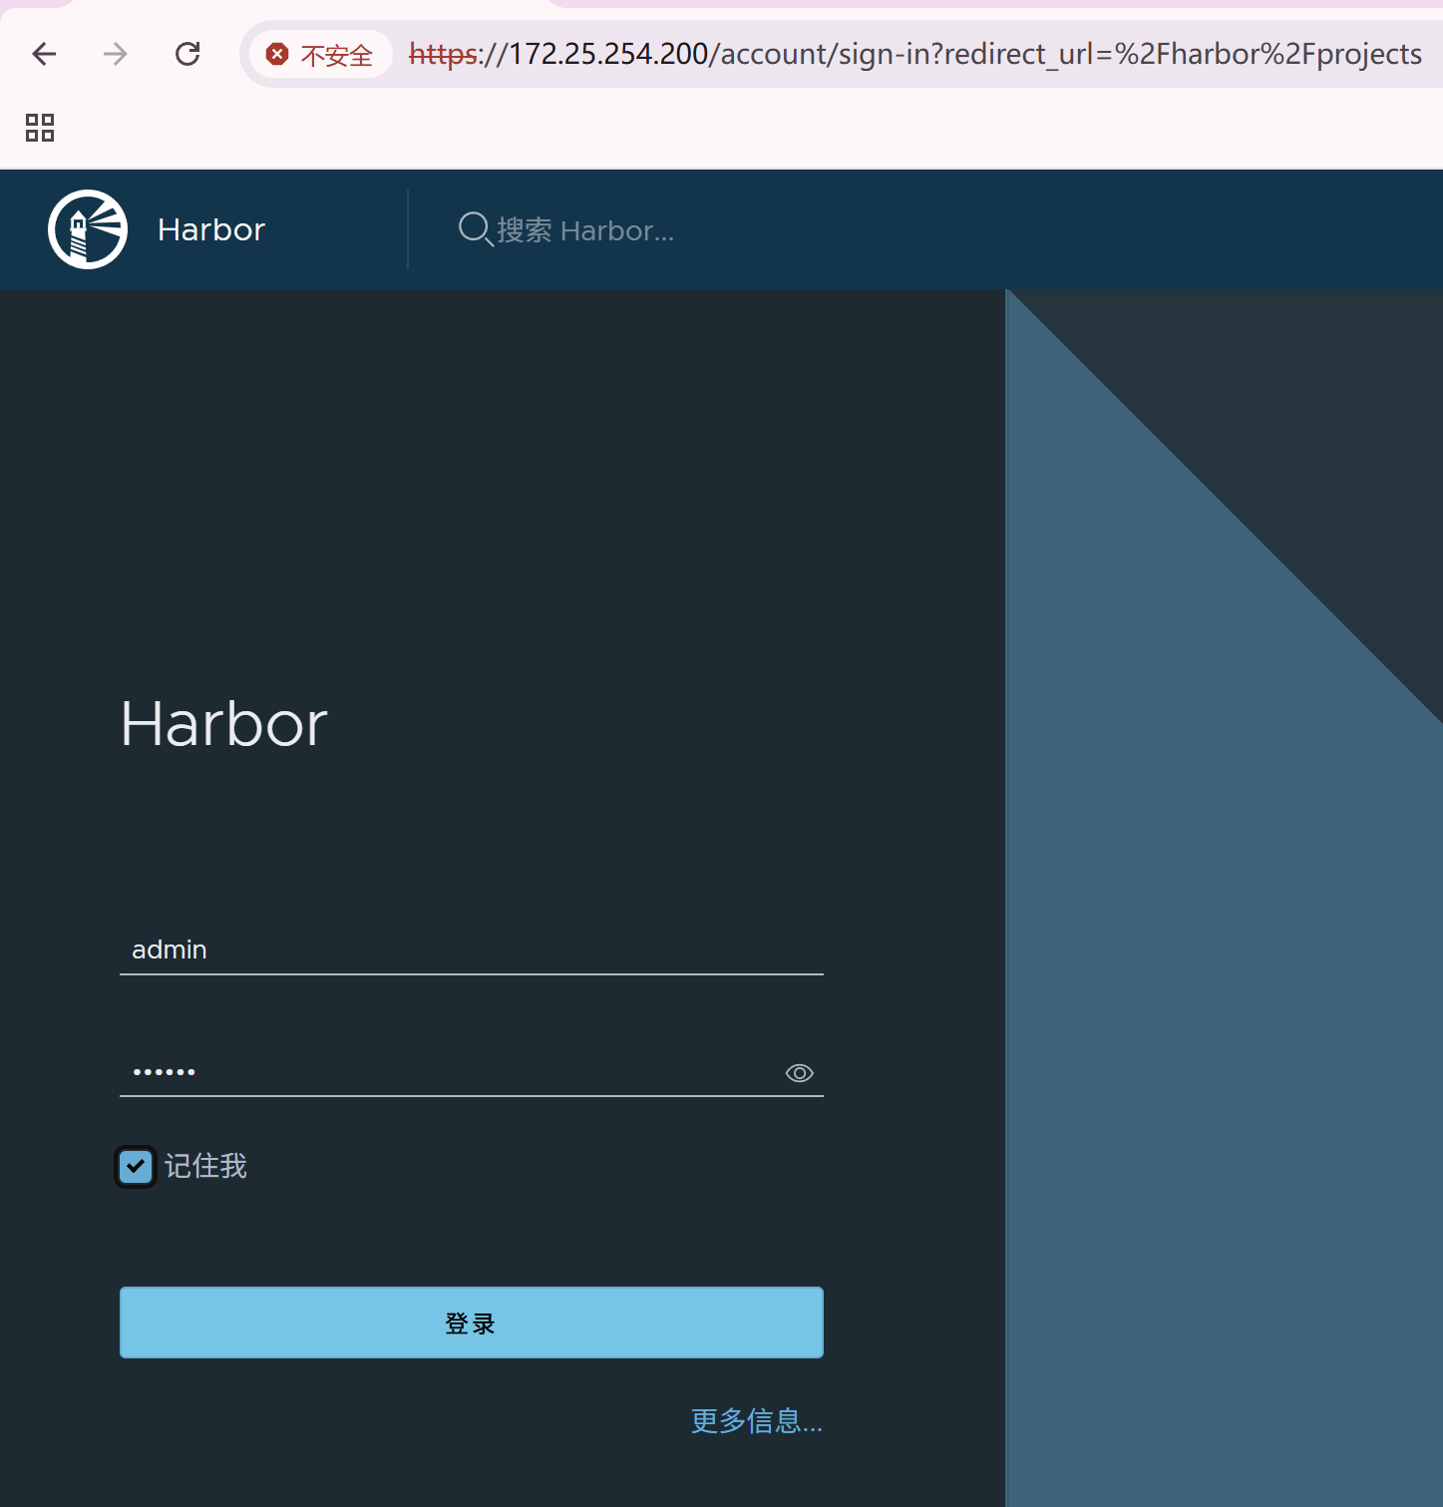Open the 不安全 site security indicator

tap(321, 54)
